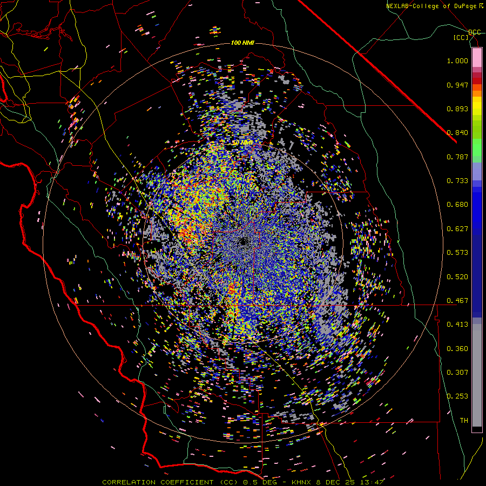Click the 0.413 colorbar value label
Viewport: 486px width, 486px height.
click(x=457, y=325)
